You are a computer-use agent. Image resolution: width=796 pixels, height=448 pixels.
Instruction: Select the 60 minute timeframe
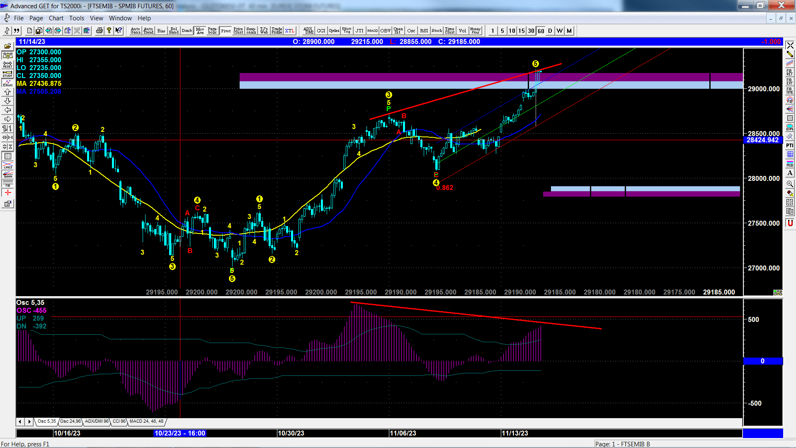tap(541, 31)
